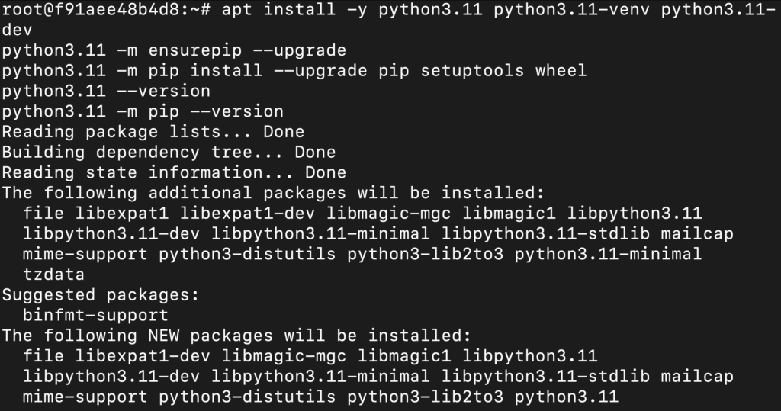The width and height of the screenshot is (781, 411).
Task: Click the word 'wheel' in the pip command
Action: 561,71
